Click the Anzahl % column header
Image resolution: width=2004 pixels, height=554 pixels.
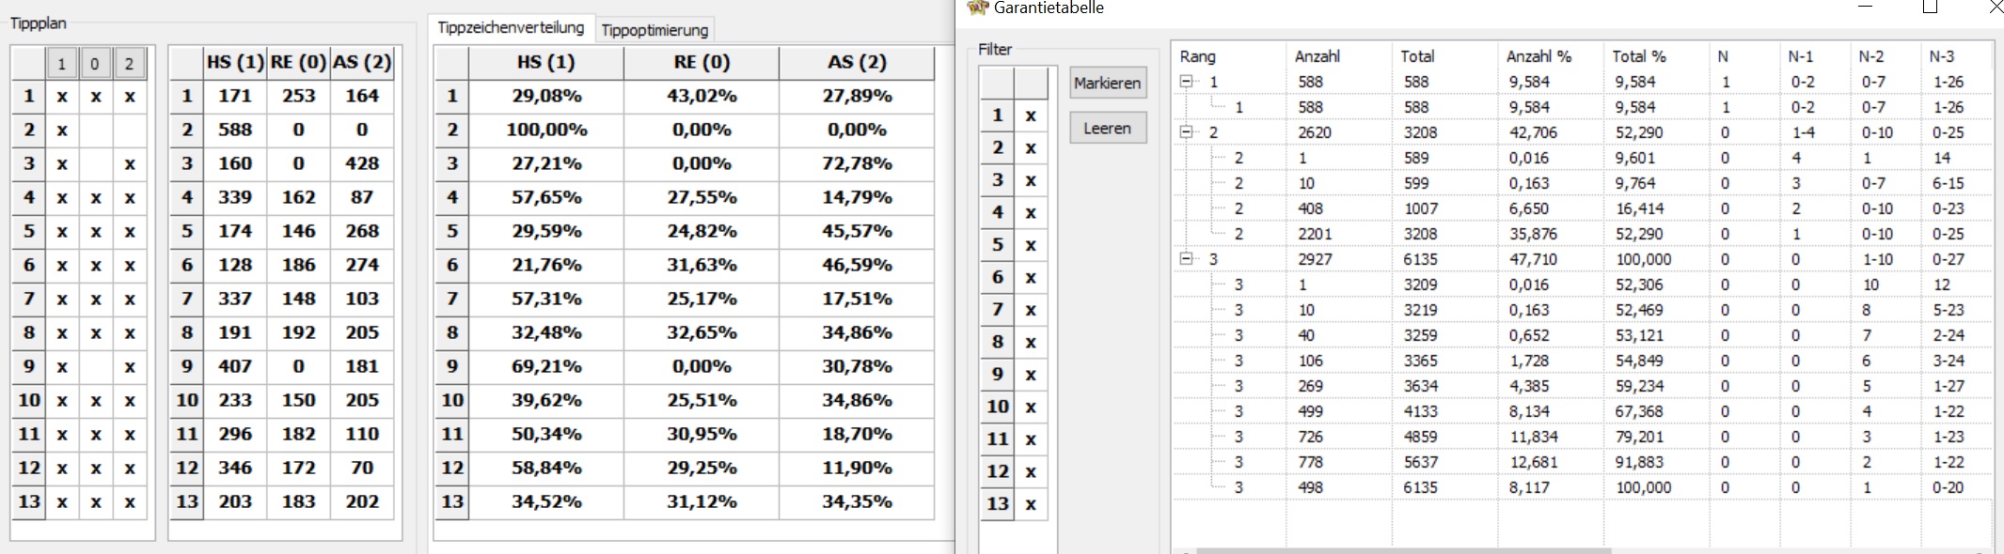coord(1539,56)
